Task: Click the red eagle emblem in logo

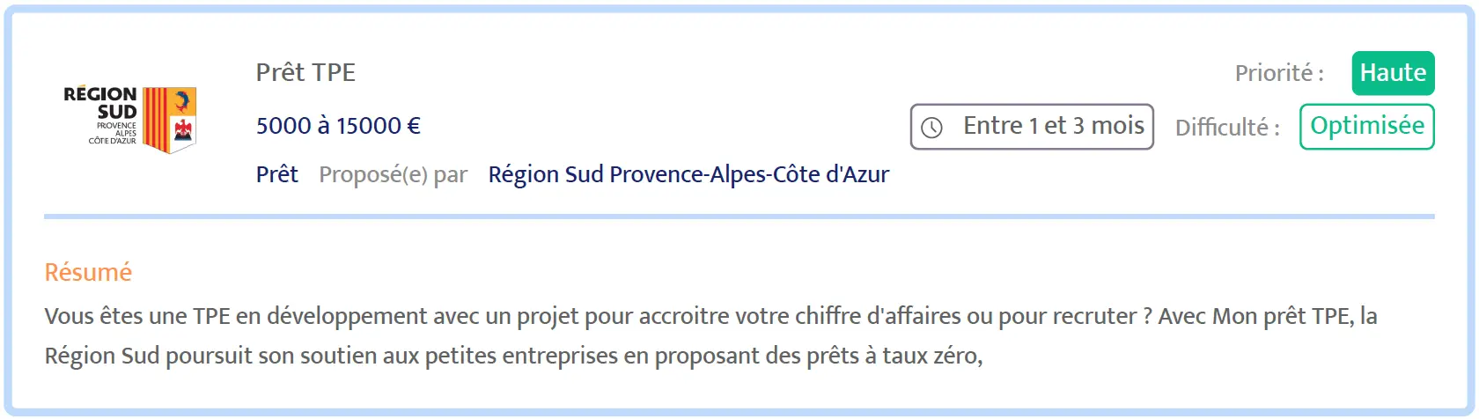Action: coord(183,132)
